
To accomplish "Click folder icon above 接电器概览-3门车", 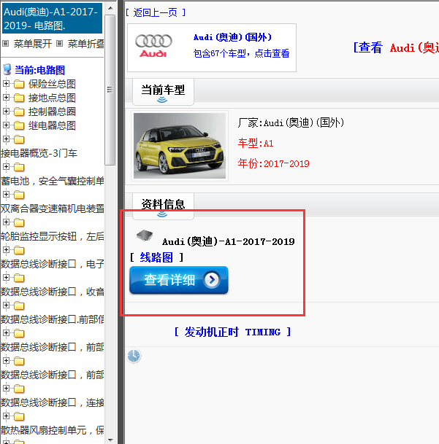I will 19,139.
